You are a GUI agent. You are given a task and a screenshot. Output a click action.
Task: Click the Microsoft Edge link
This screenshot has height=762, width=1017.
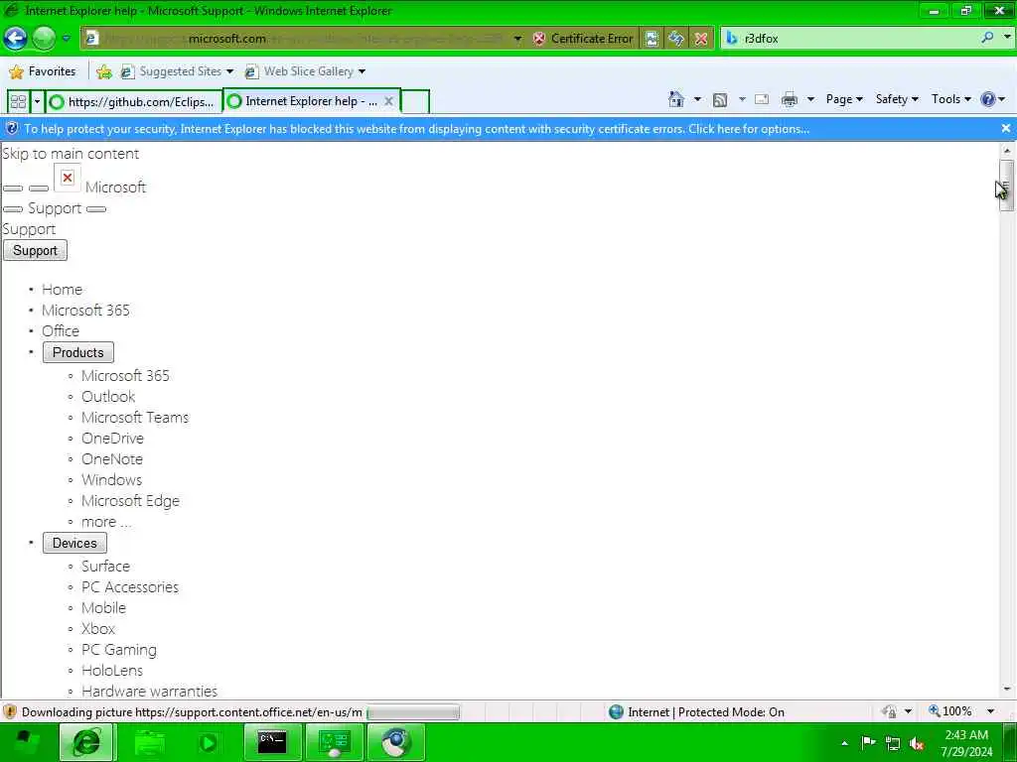coord(130,501)
